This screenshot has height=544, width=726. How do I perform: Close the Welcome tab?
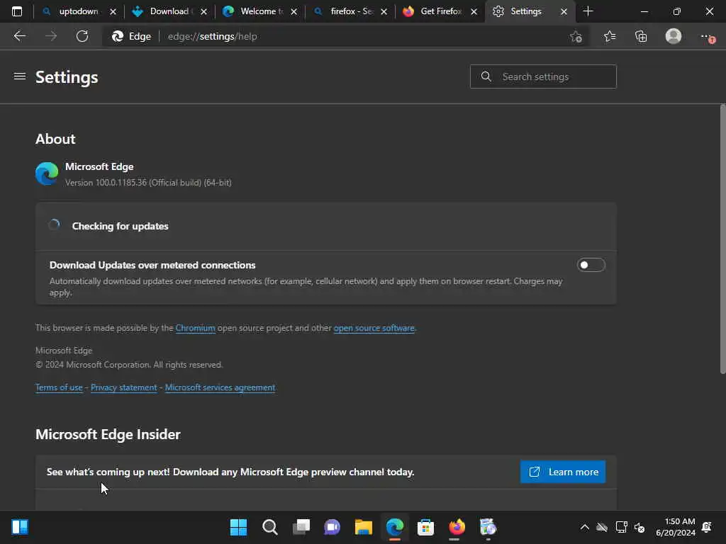click(x=294, y=11)
